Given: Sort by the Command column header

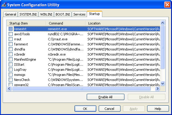Looking at the screenshot, I should pos(66,23).
